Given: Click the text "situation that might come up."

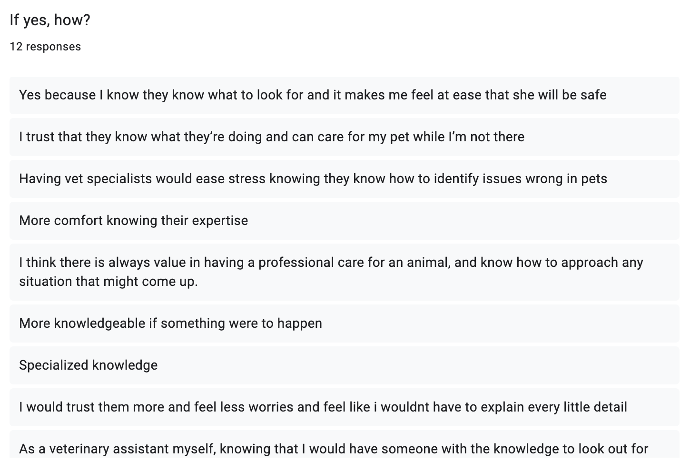Looking at the screenshot, I should pyautogui.click(x=108, y=282).
